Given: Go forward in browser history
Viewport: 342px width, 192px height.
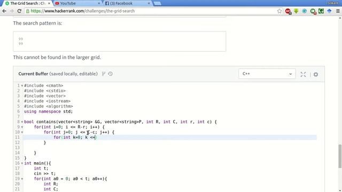Looking at the screenshot, I should coord(12,11).
